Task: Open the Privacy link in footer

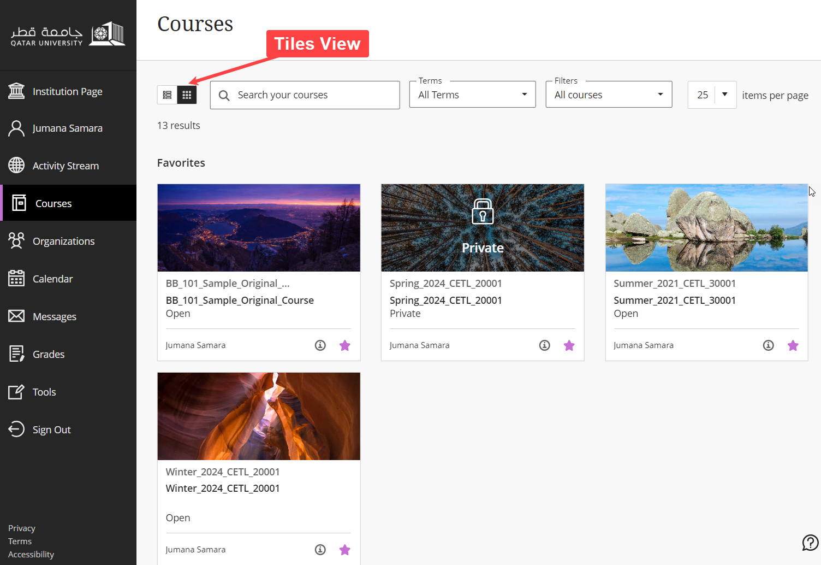Action: [22, 528]
